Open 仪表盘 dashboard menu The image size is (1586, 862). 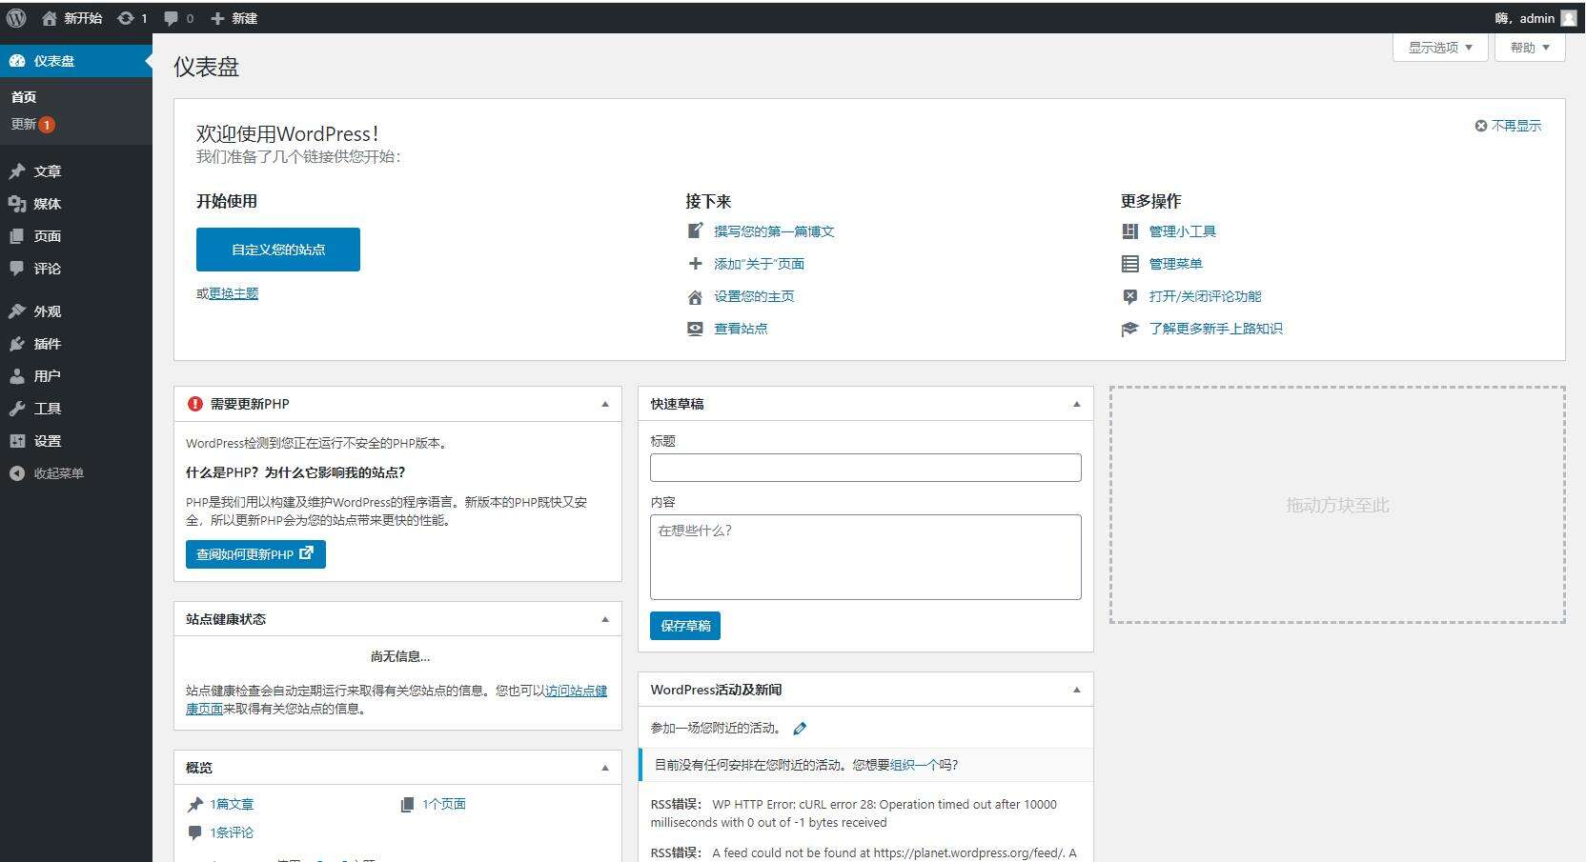pyautogui.click(x=76, y=61)
